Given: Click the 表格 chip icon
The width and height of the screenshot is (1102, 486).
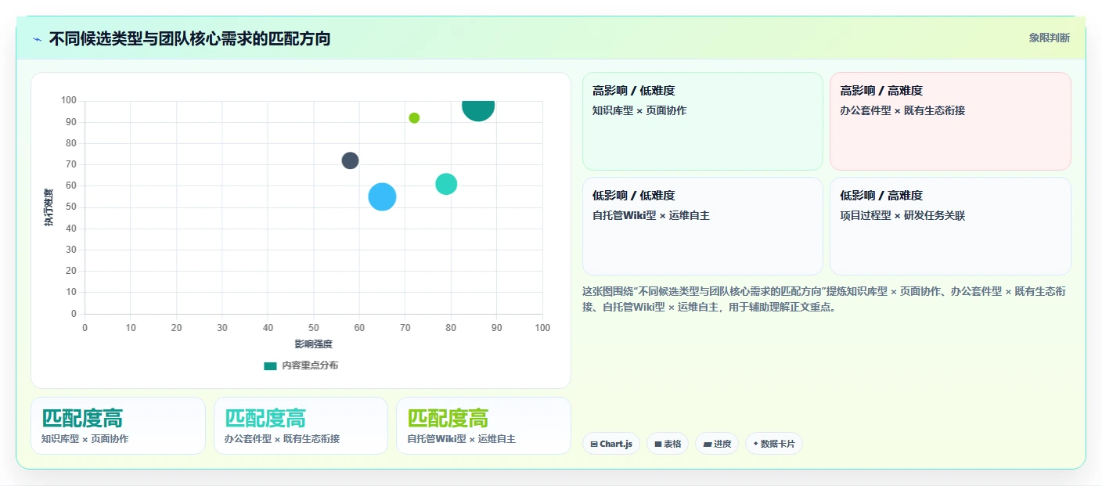Looking at the screenshot, I should pos(658,444).
